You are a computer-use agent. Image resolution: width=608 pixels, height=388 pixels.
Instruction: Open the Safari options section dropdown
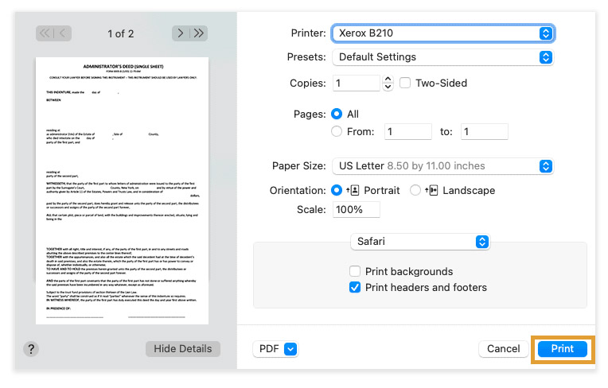(x=420, y=242)
